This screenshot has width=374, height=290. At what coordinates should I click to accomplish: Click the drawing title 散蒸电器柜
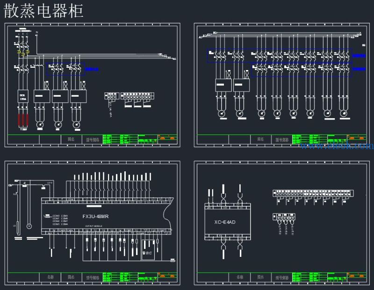(43, 11)
